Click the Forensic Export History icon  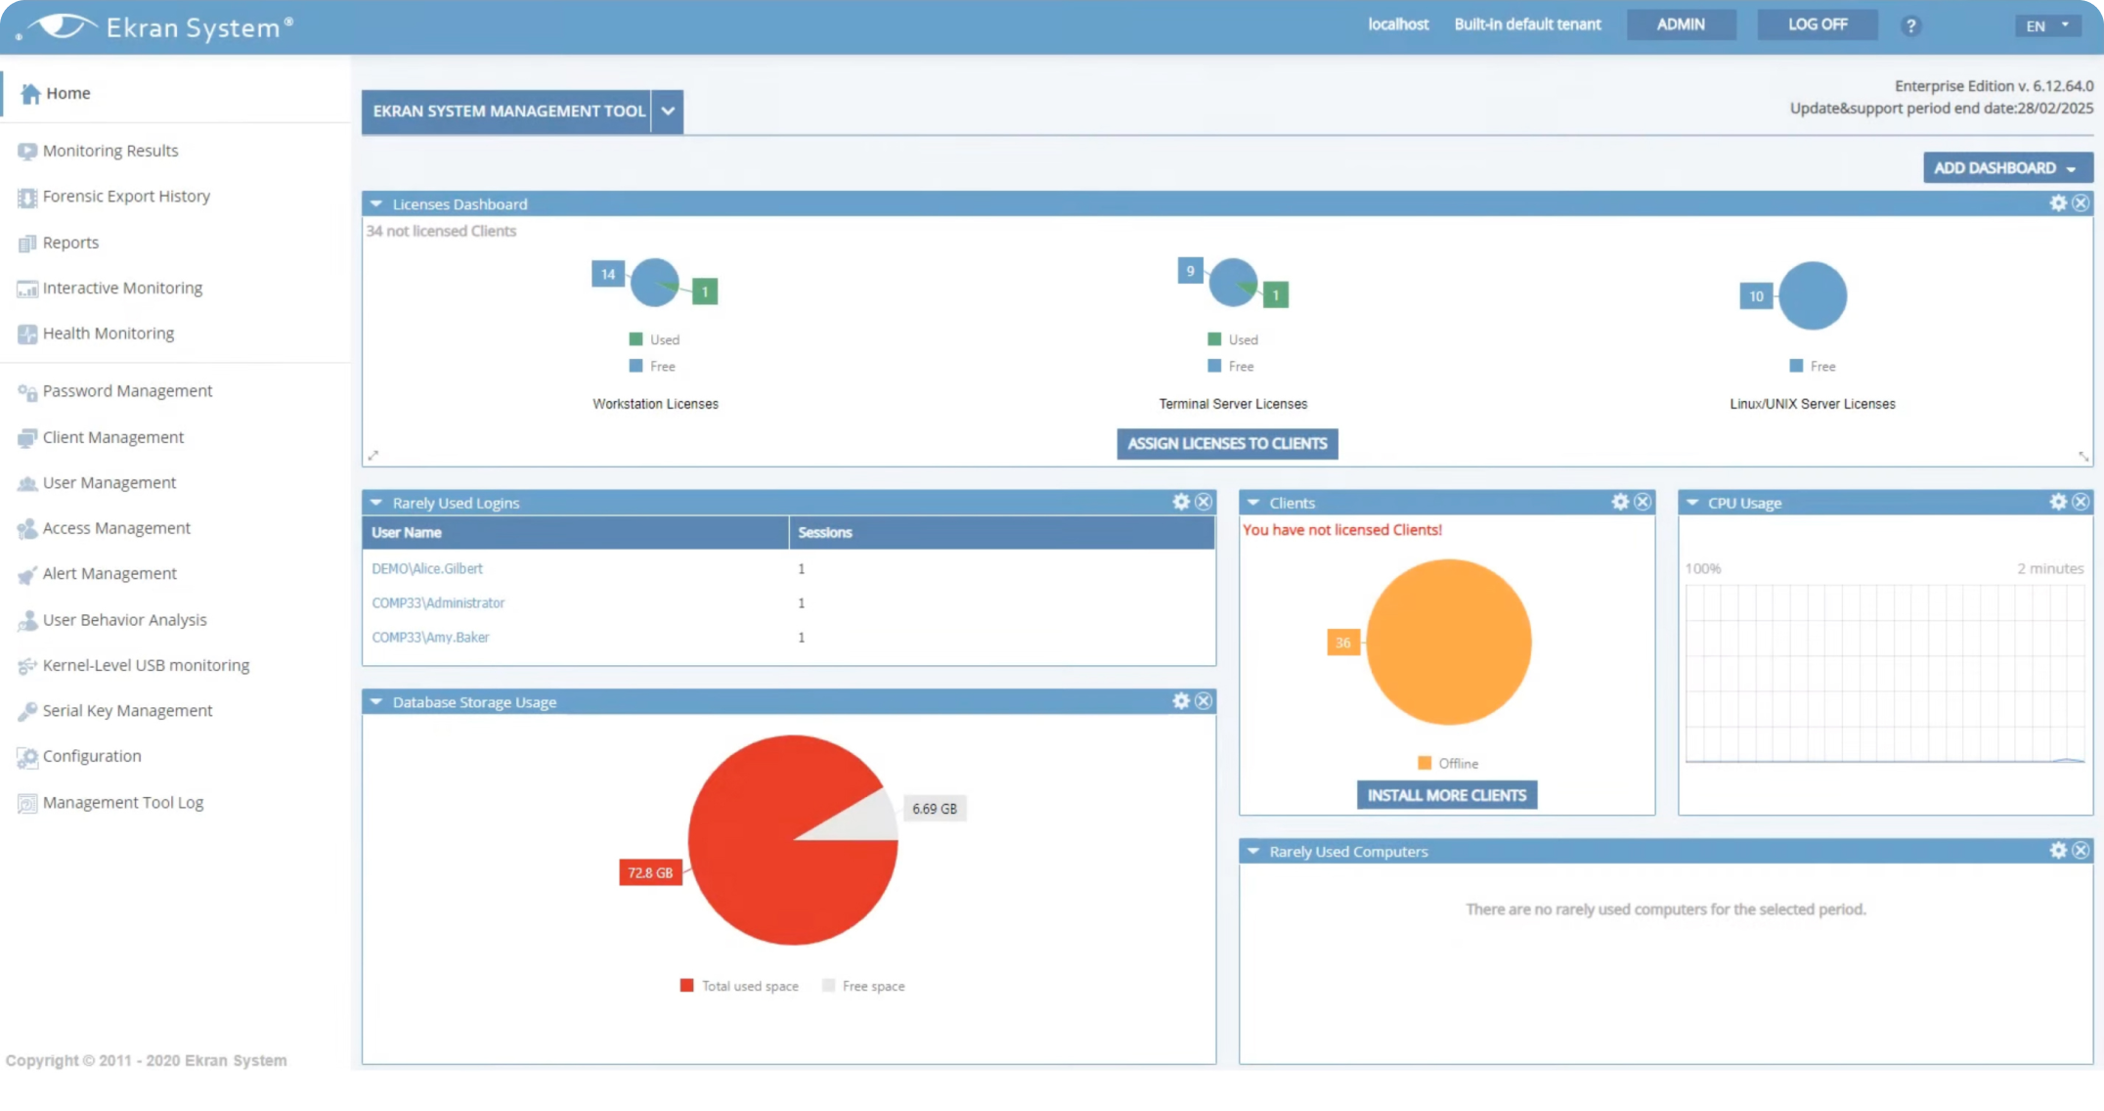click(x=27, y=198)
